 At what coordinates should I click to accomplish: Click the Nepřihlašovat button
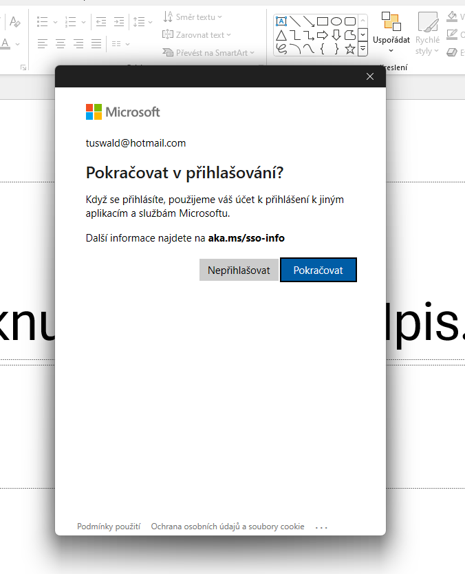tap(239, 270)
